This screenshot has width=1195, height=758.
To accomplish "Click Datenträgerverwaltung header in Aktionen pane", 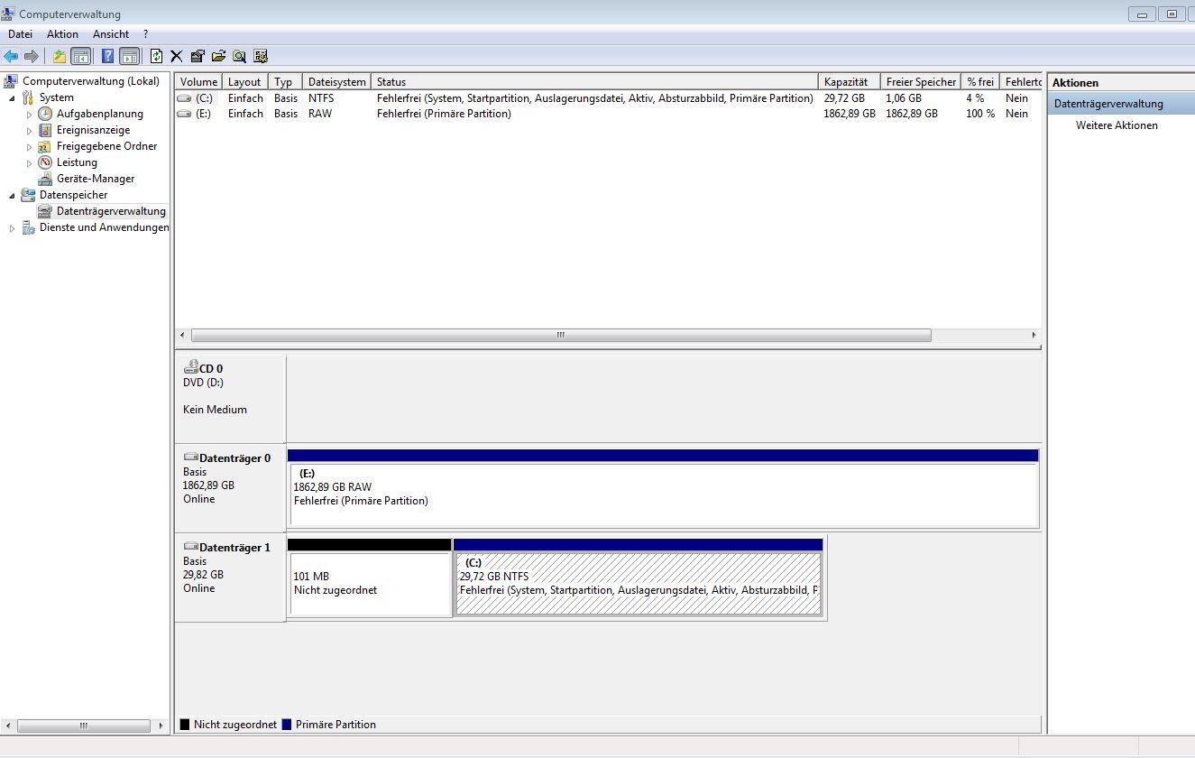I will (1121, 104).
